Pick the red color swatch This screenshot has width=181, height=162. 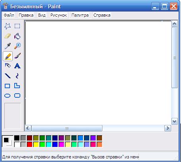coord(30,145)
